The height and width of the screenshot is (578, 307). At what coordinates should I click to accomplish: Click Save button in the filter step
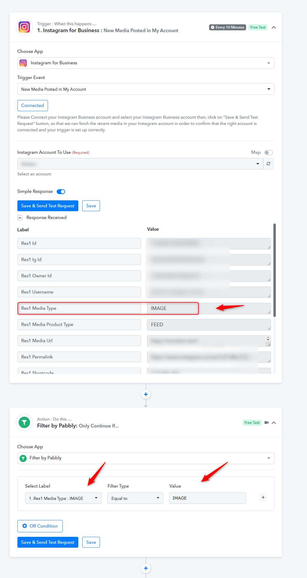(x=91, y=542)
